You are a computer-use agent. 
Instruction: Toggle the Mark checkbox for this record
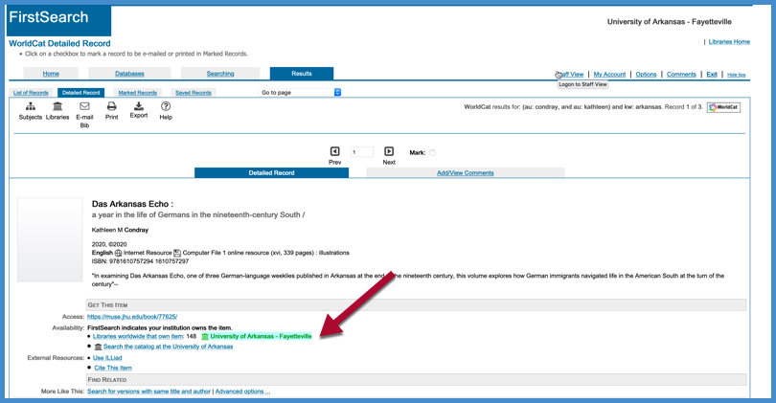[x=432, y=152]
